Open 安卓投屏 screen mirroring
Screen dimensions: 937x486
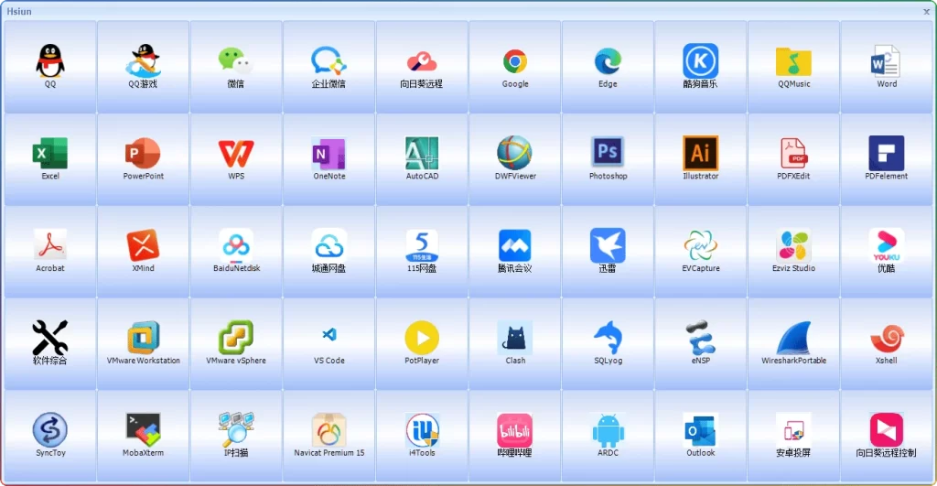(x=793, y=436)
